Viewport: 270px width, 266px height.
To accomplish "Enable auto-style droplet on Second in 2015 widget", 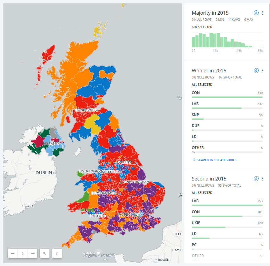I will pos(256,179).
